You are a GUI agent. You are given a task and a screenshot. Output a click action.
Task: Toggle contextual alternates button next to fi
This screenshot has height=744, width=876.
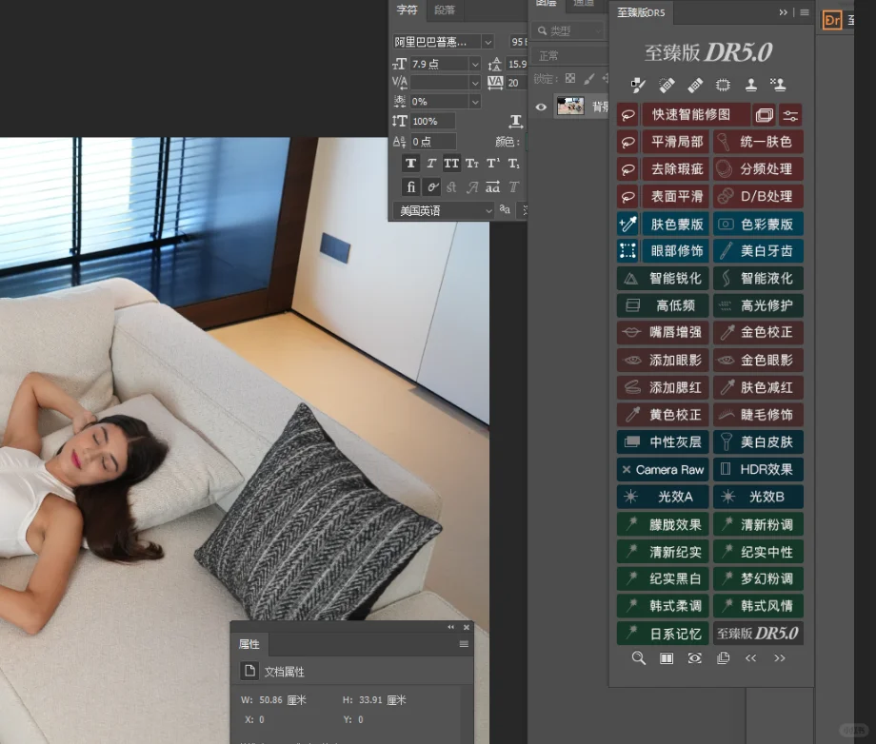pyautogui.click(x=431, y=187)
